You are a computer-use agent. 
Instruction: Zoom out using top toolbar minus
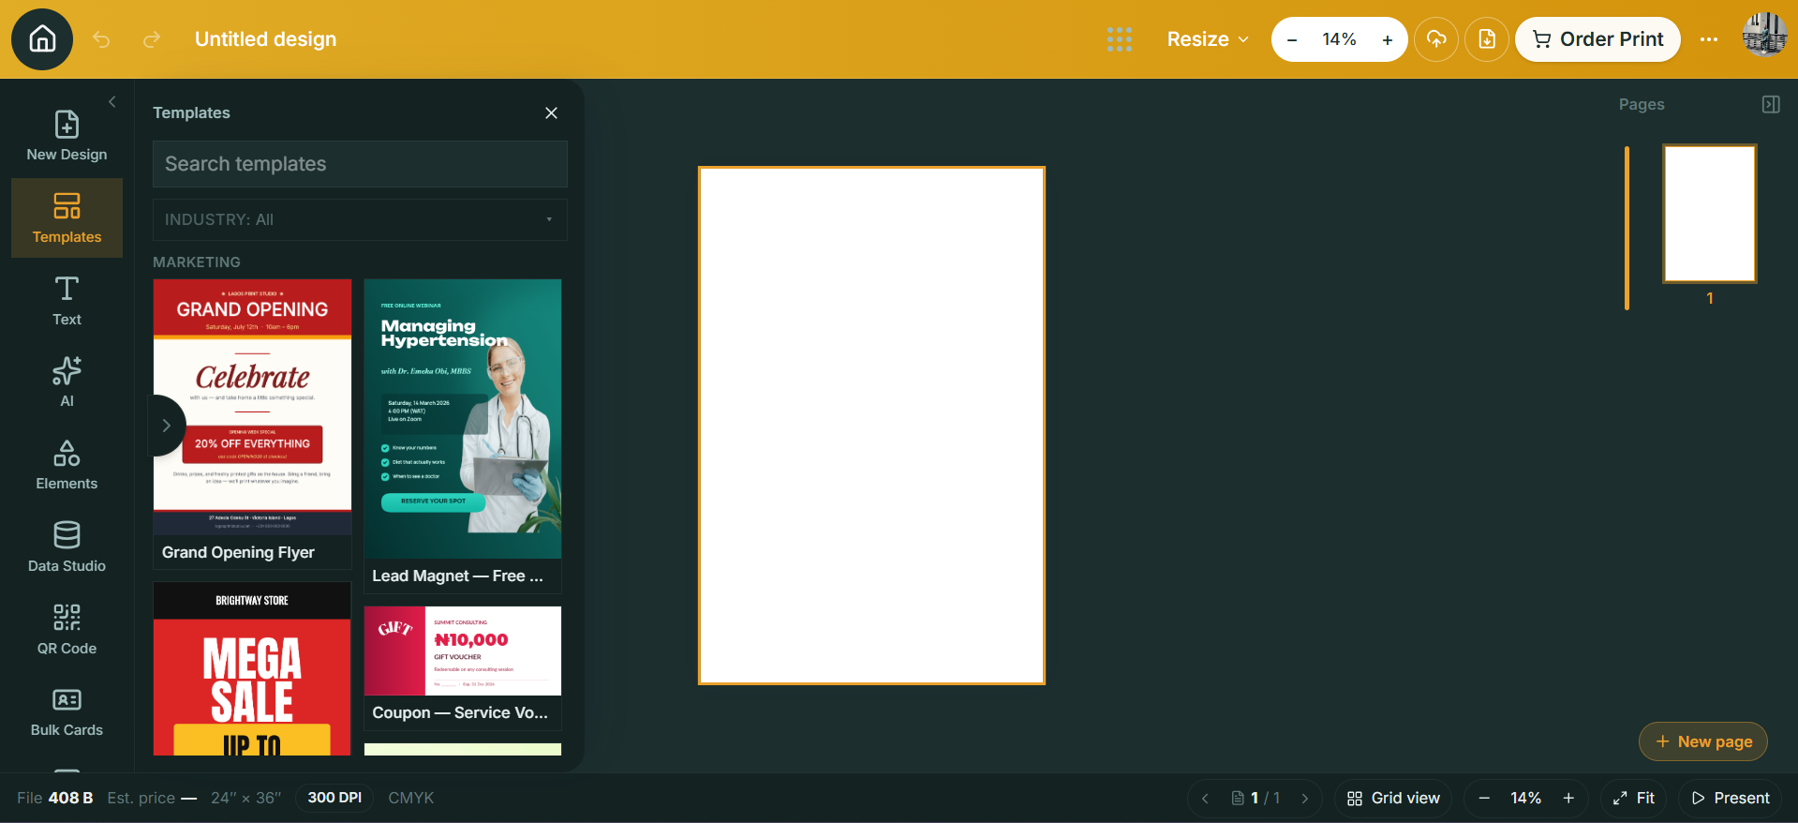[1292, 39]
